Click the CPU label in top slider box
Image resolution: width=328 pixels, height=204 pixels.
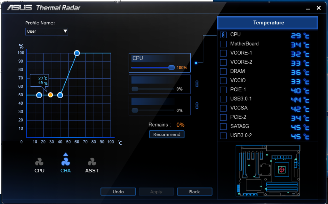138,58
